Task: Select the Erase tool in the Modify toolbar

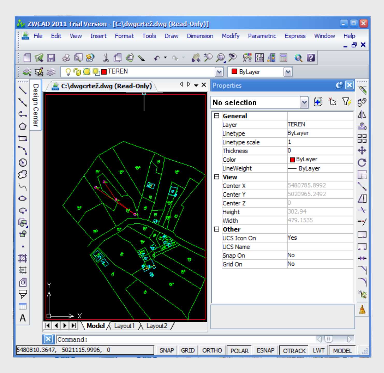Action: [362, 90]
